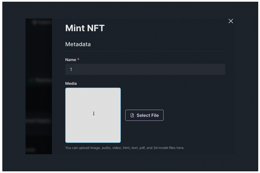Click the red required asterisk by Name

coord(78,60)
